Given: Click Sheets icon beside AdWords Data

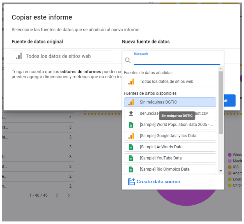Looking at the screenshot, I should 131,147.
